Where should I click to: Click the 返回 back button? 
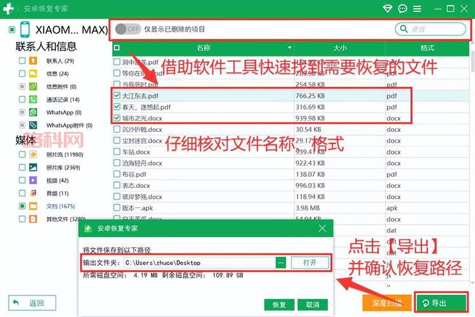pos(32,303)
